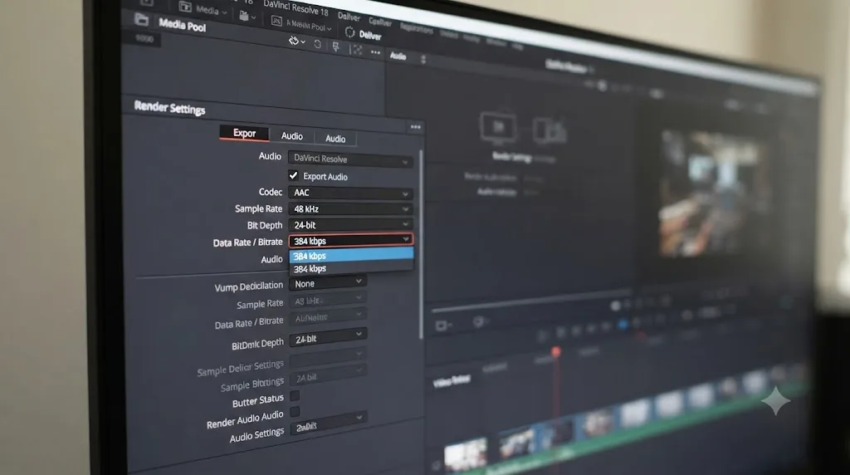Click the Media Pool title label
The image size is (850, 475).
tap(182, 25)
